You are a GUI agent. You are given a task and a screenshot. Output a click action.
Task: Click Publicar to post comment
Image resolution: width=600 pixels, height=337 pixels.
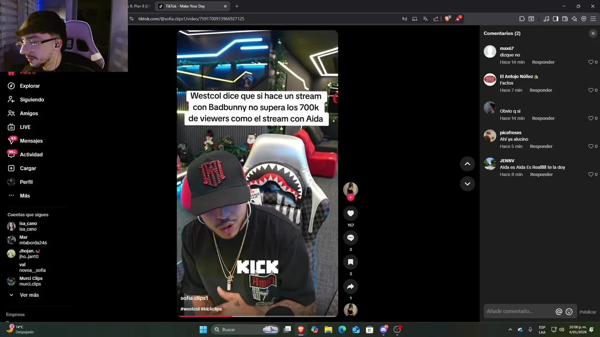point(588,312)
